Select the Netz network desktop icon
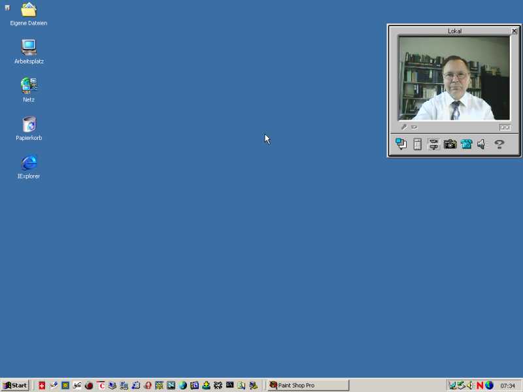 pyautogui.click(x=29, y=90)
